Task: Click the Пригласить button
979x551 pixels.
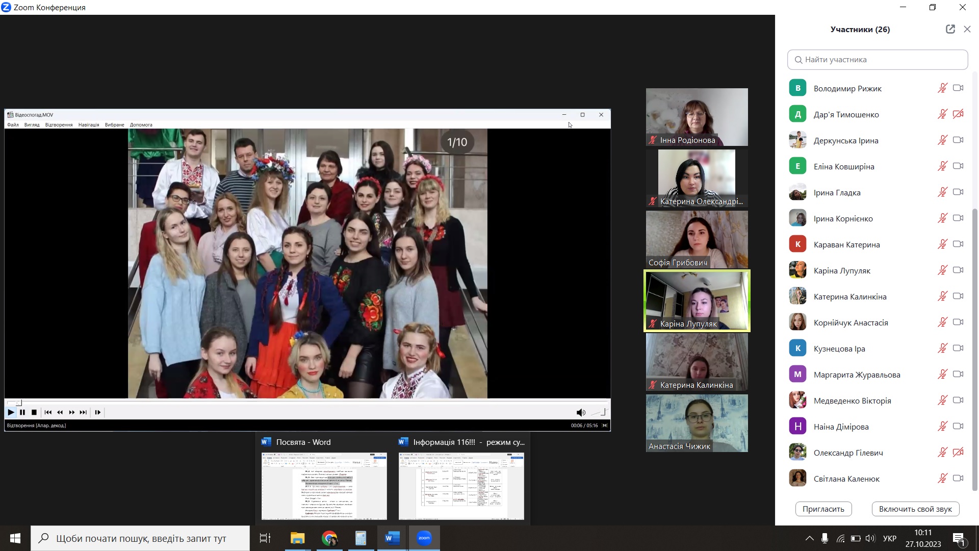Action: tap(823, 509)
